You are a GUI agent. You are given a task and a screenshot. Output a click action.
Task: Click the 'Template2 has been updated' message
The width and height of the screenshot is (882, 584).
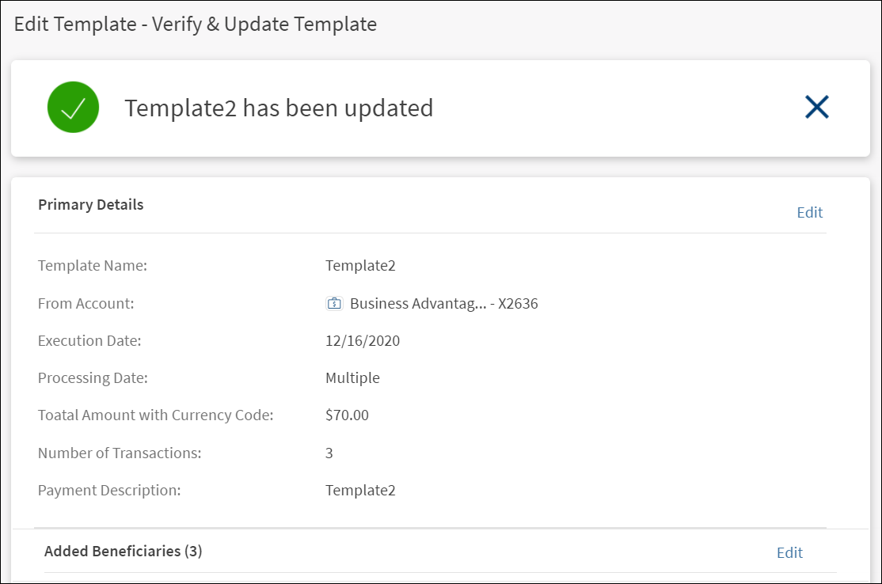tap(279, 108)
